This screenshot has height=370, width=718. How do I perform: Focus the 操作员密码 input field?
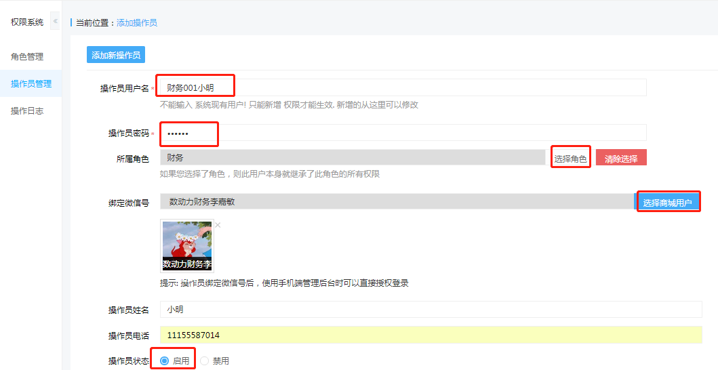click(403, 132)
